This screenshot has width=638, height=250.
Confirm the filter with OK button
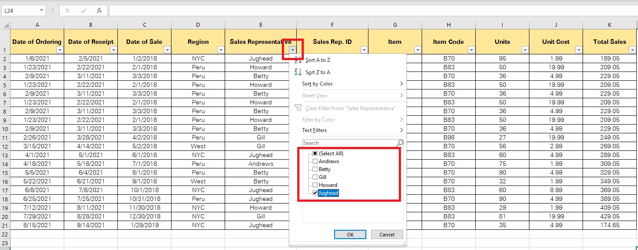click(x=350, y=235)
